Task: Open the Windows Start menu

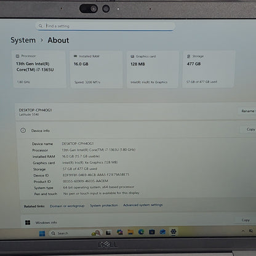Action: [x=42, y=233]
